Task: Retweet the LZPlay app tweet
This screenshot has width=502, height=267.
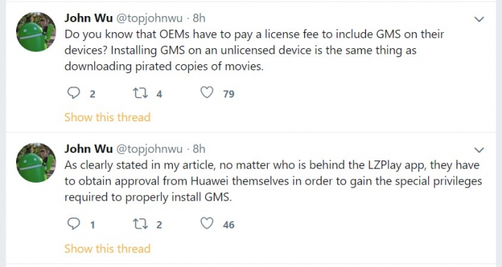Action: [140, 224]
